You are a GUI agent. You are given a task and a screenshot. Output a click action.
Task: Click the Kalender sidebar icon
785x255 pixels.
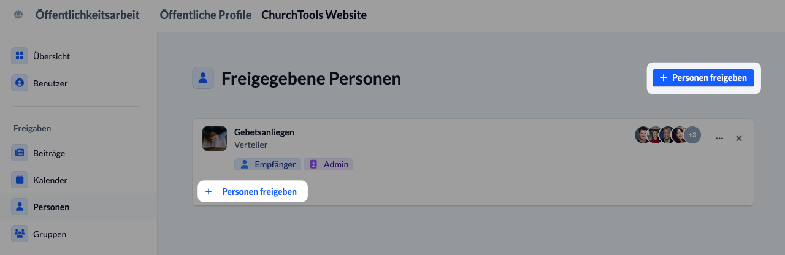coord(20,180)
